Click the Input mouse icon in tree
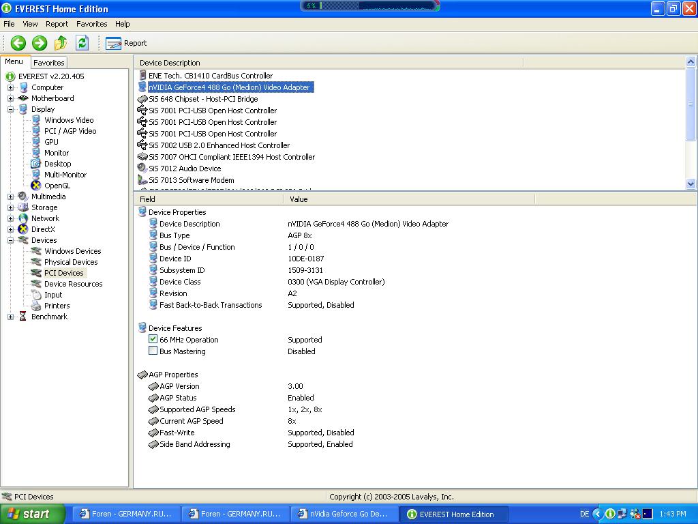The image size is (698, 524). pyautogui.click(x=36, y=295)
